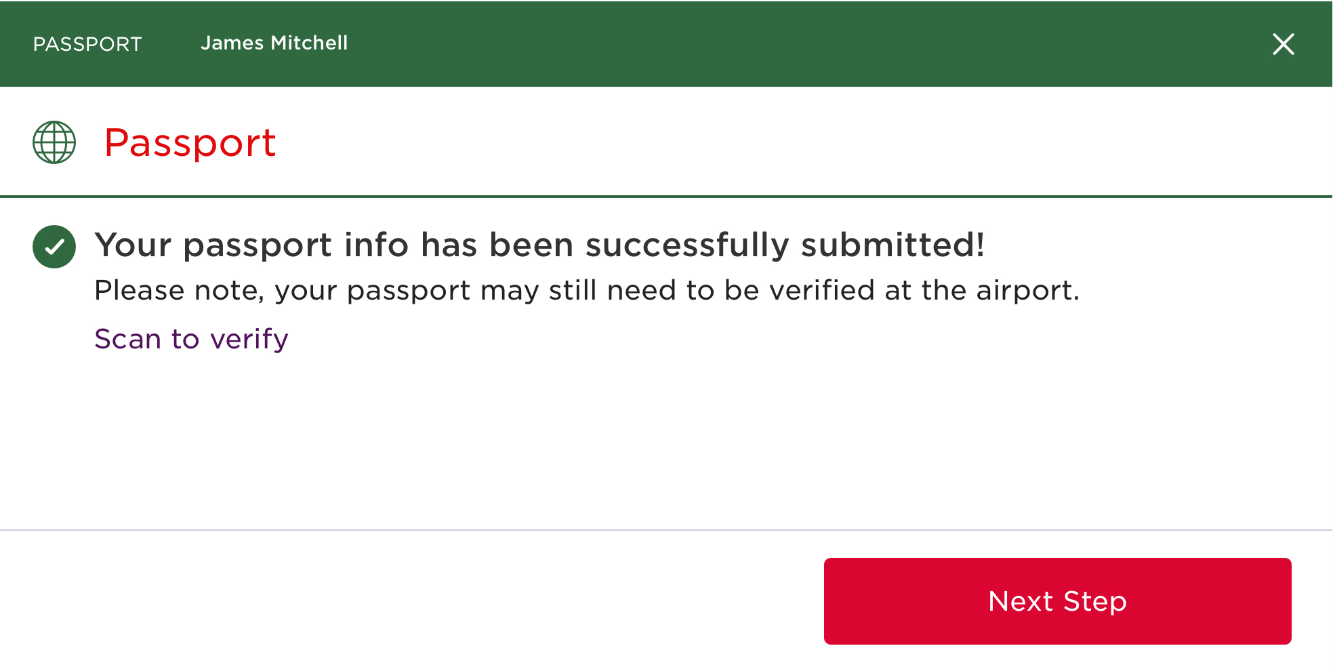Click the message about passport info submitted
Image resolution: width=1333 pixels, height=667 pixels.
click(x=539, y=245)
